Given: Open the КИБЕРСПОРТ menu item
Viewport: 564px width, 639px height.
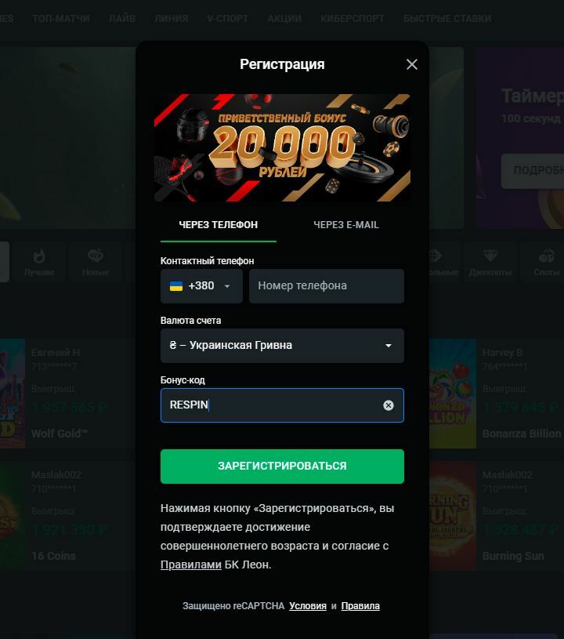Looking at the screenshot, I should (x=352, y=19).
